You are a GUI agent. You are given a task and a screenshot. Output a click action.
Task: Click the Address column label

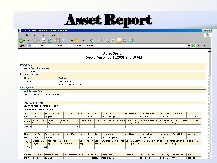pos(63,78)
